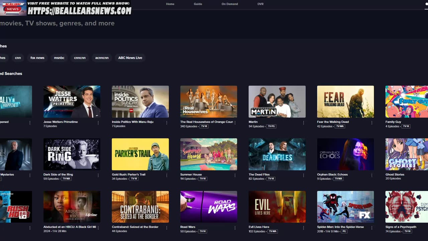The height and width of the screenshot is (241, 428).
Task: Open the Summer House thumbnail
Action: pyautogui.click(x=209, y=154)
